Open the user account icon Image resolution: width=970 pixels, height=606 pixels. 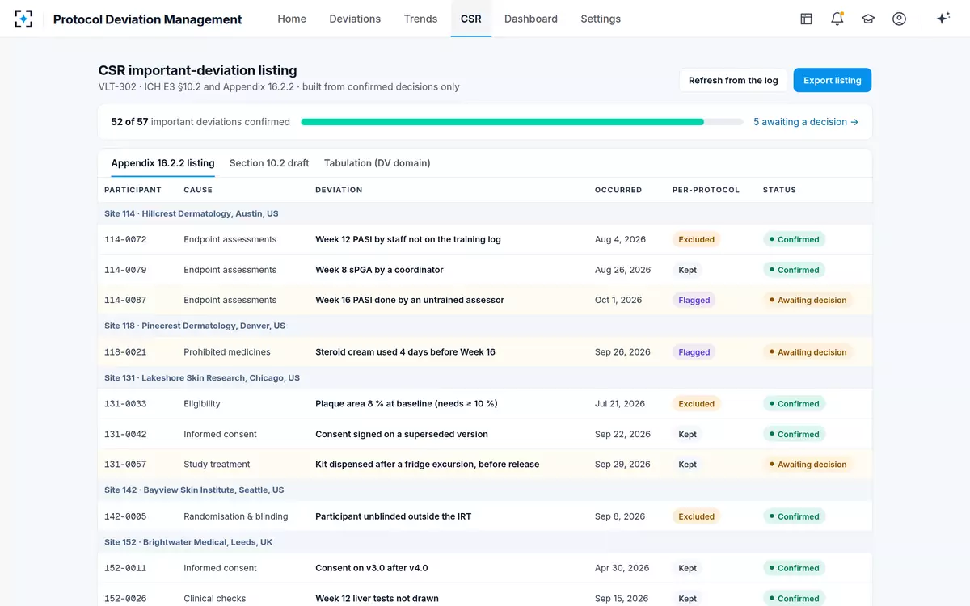[899, 19]
